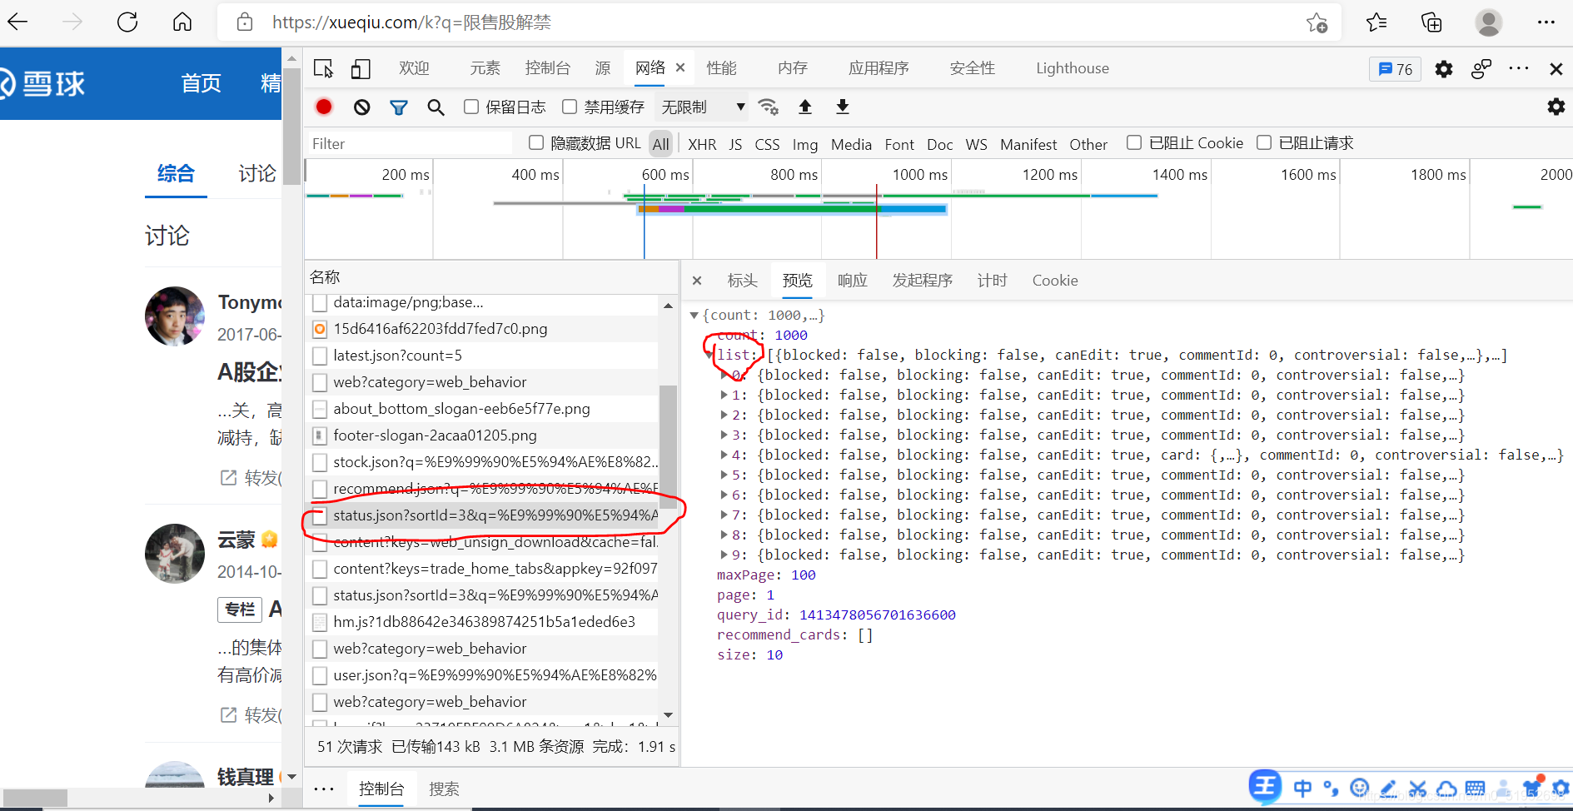The width and height of the screenshot is (1573, 811).
Task: Tick checkbox for latest.json?count=5
Action: [x=320, y=356]
